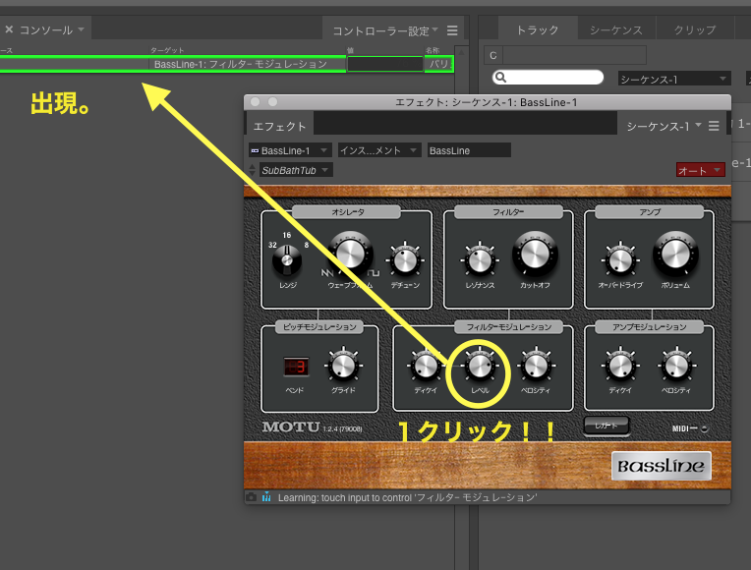Viewport: 751px width, 570px height.
Task: Click the empty value cell in the console row
Action: pos(385,64)
